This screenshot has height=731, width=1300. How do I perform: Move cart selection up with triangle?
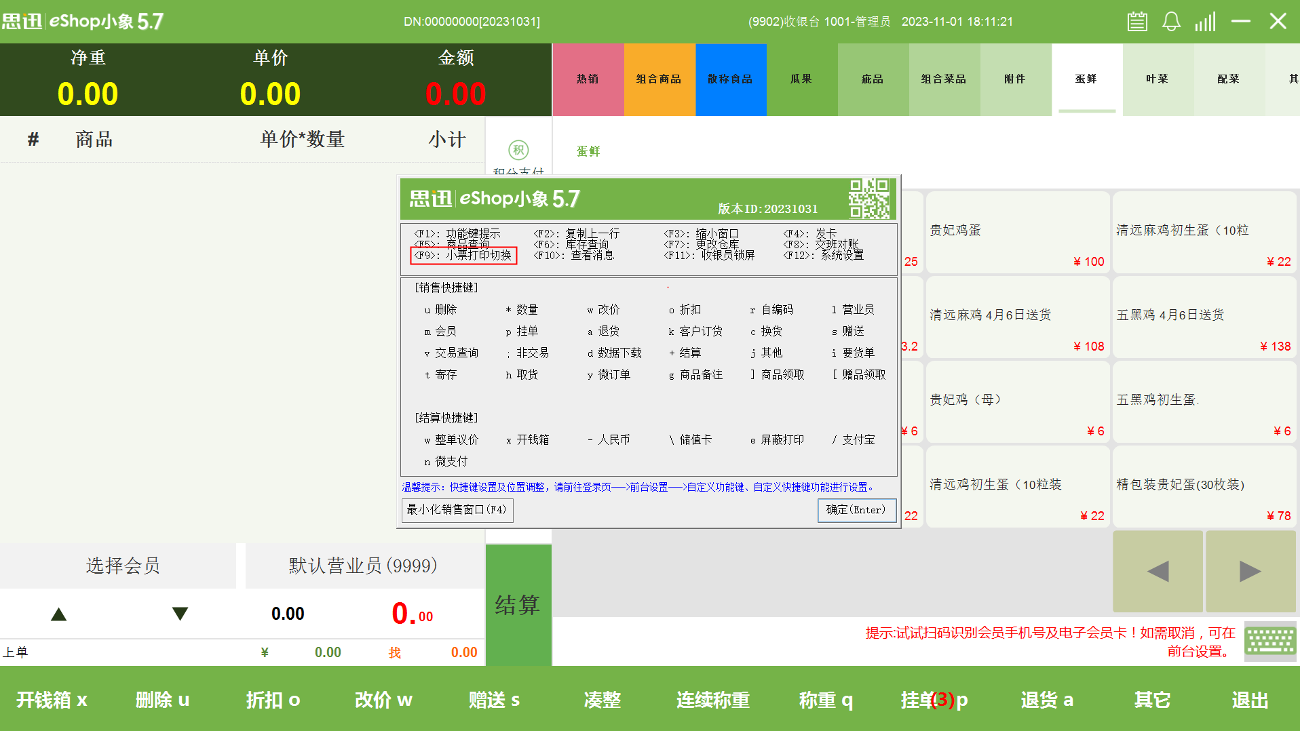pyautogui.click(x=59, y=614)
